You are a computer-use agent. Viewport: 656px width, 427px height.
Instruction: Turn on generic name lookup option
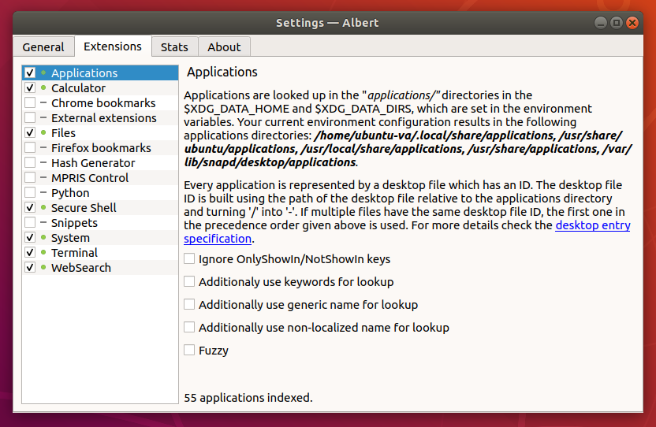189,304
